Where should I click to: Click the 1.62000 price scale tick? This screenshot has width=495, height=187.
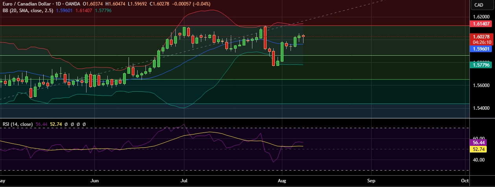tap(481, 17)
